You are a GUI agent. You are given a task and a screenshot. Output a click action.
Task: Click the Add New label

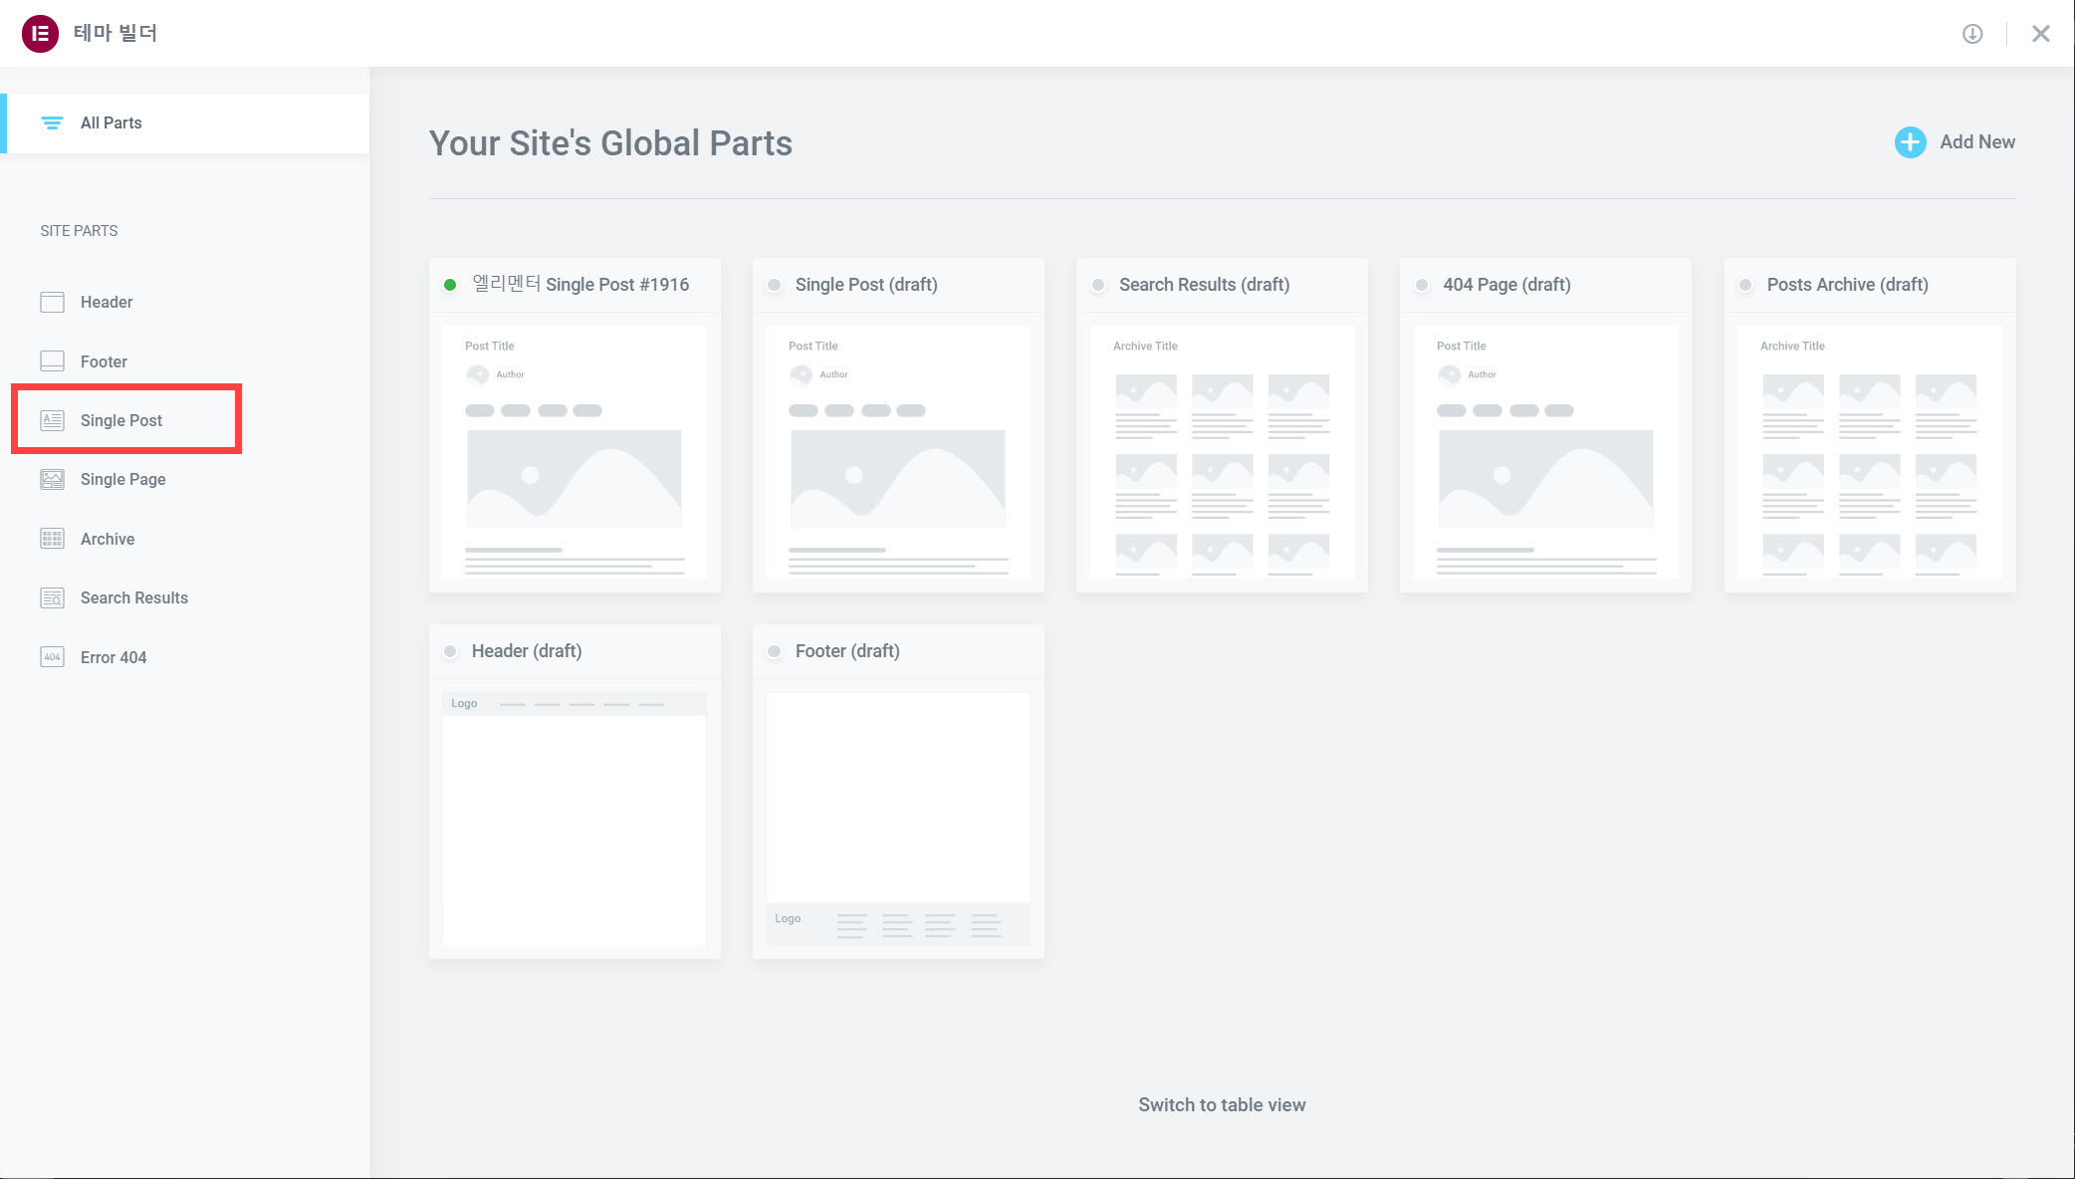pyautogui.click(x=1976, y=142)
